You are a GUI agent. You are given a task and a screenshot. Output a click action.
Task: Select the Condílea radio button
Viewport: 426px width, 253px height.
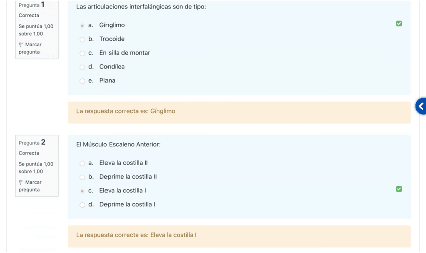82,67
